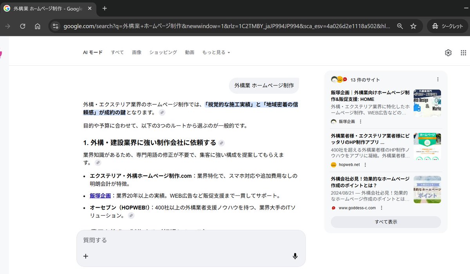Open three-dot menu next to 飯塚企画 source
The image size is (470, 274).
point(361,122)
